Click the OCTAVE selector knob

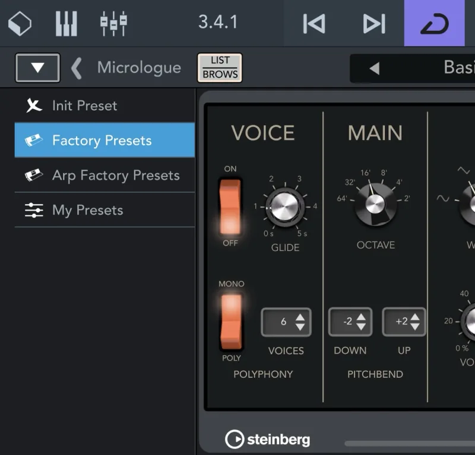tap(375, 204)
